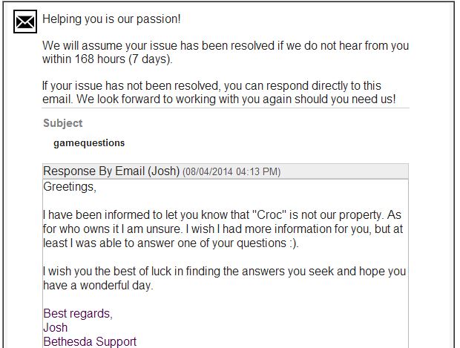Click the Greetings line in the response
The image size is (460, 348).
click(70, 187)
